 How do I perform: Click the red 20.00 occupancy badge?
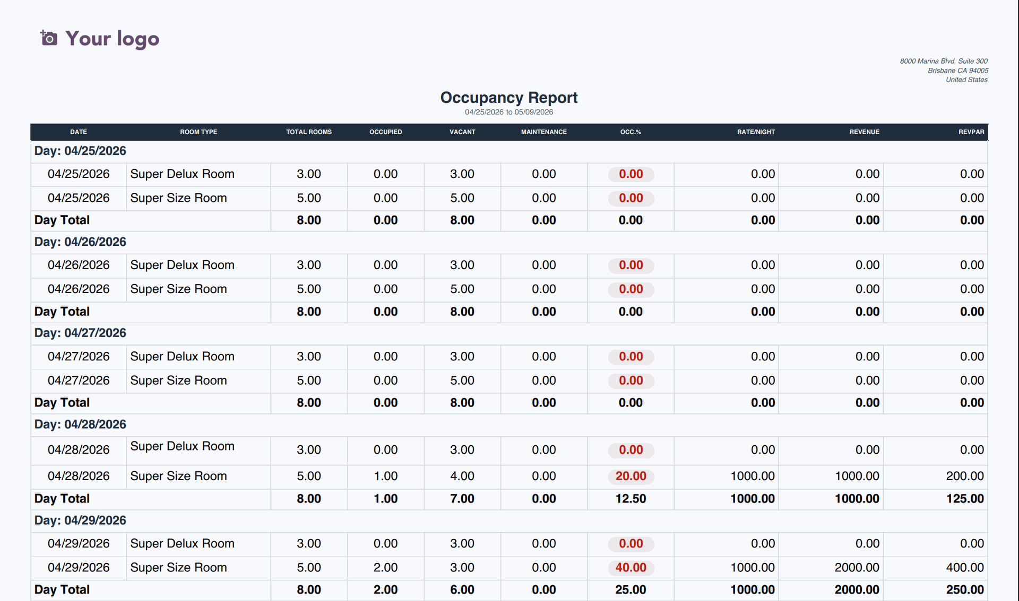tap(631, 476)
